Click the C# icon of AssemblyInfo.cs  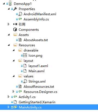coord(20,19)
